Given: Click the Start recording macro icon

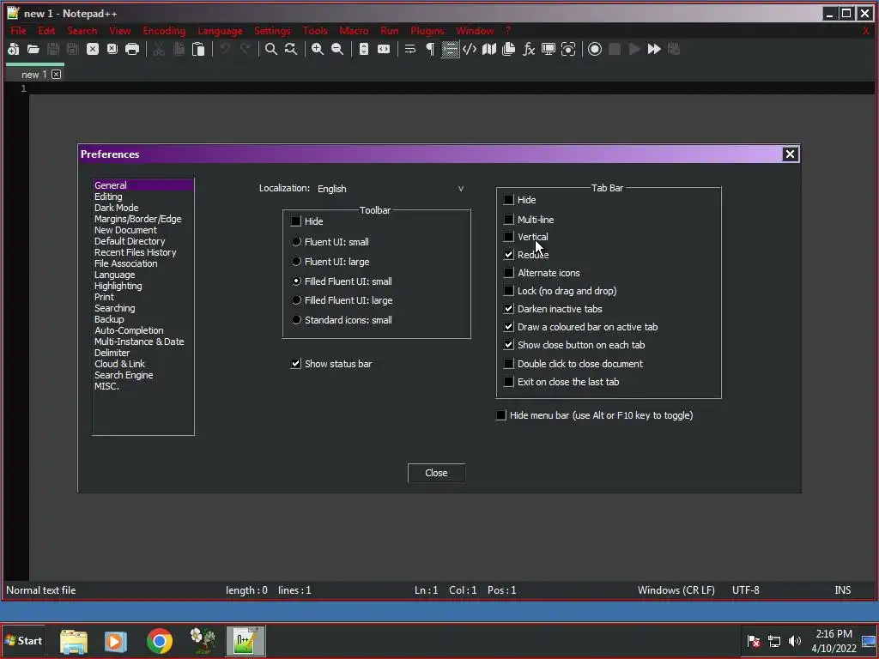Looking at the screenshot, I should click(595, 49).
